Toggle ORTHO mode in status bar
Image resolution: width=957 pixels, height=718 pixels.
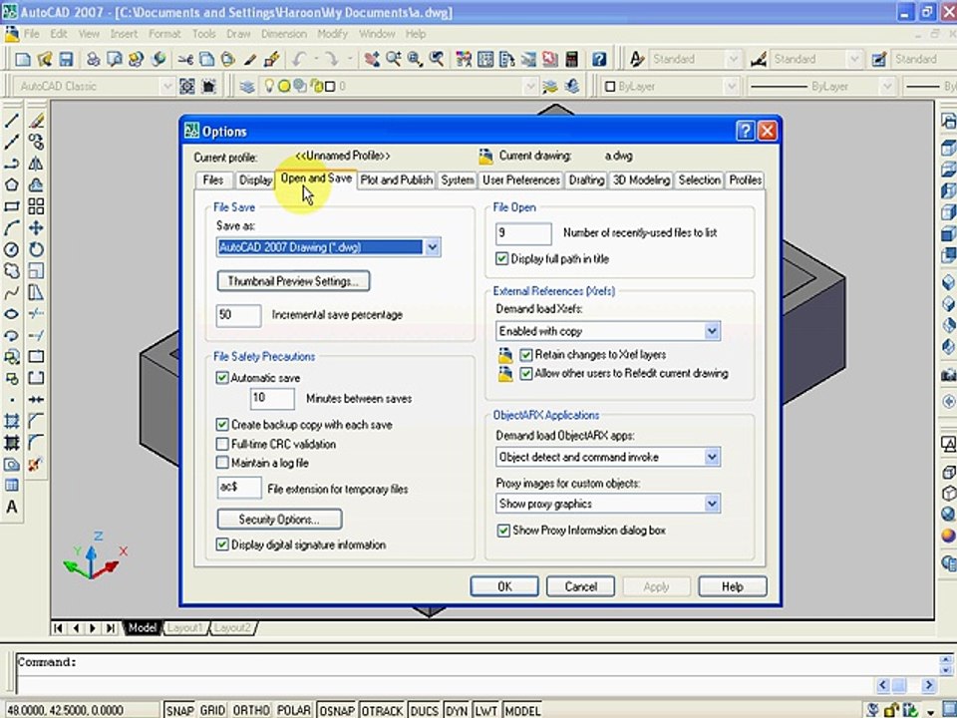tap(251, 711)
